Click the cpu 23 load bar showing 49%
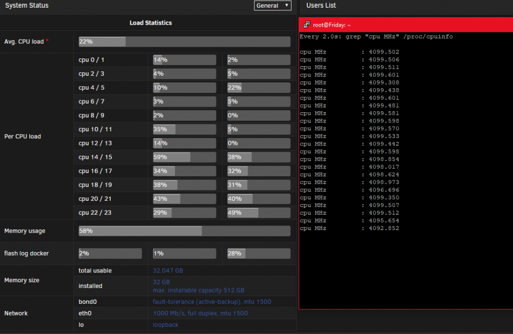513x334 pixels. tap(259, 213)
